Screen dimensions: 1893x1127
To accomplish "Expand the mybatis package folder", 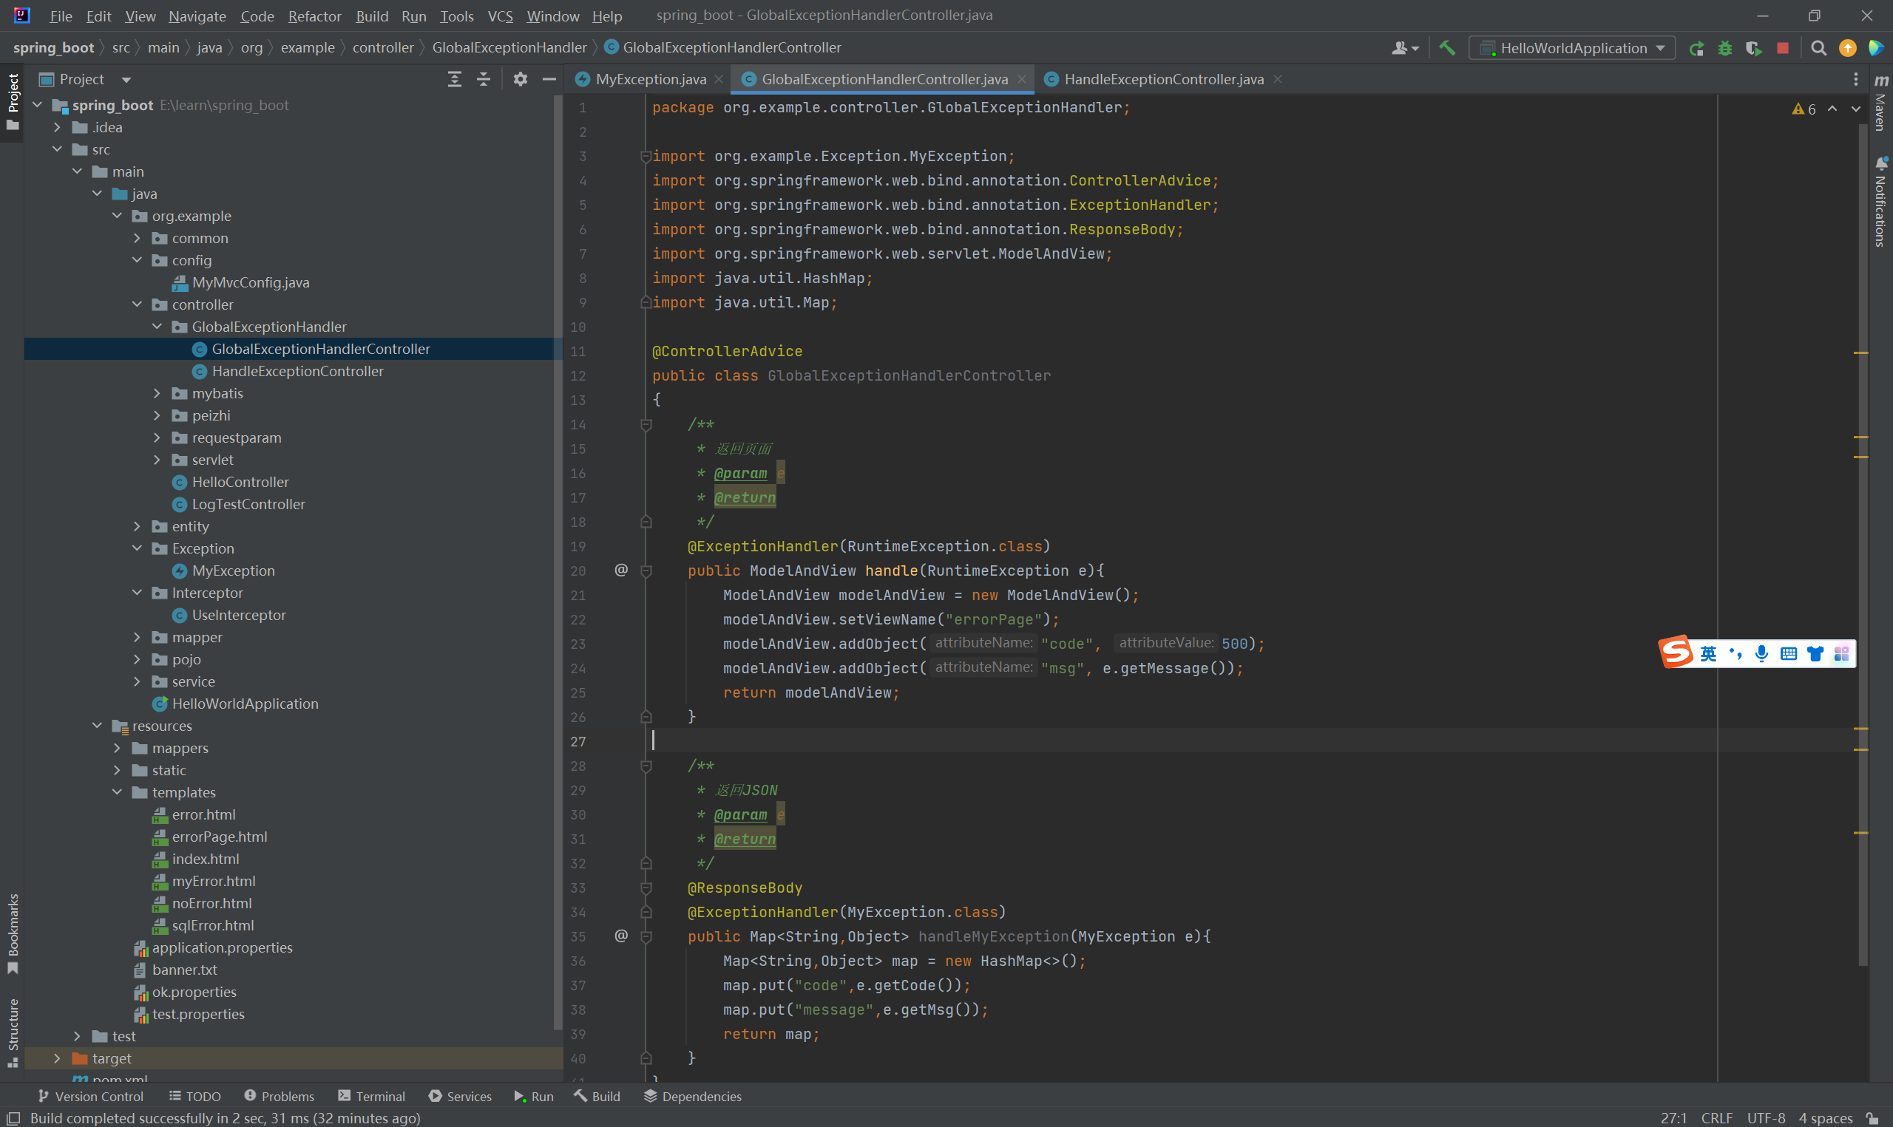I will click(158, 393).
